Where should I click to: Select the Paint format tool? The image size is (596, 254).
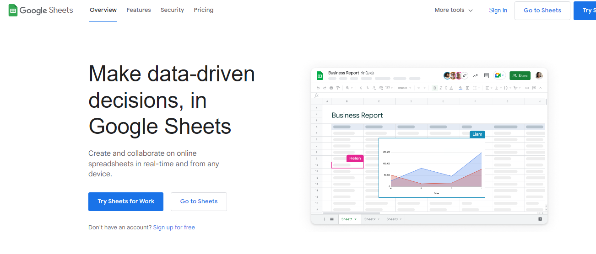pyautogui.click(x=338, y=88)
